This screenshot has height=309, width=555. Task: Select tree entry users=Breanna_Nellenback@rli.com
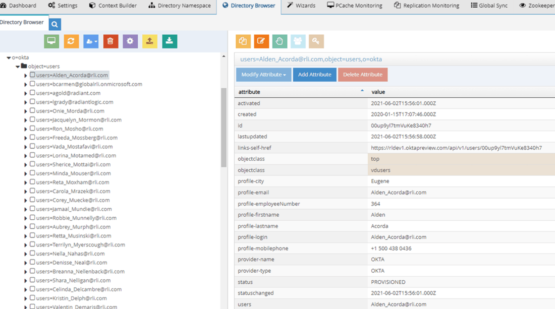point(80,272)
